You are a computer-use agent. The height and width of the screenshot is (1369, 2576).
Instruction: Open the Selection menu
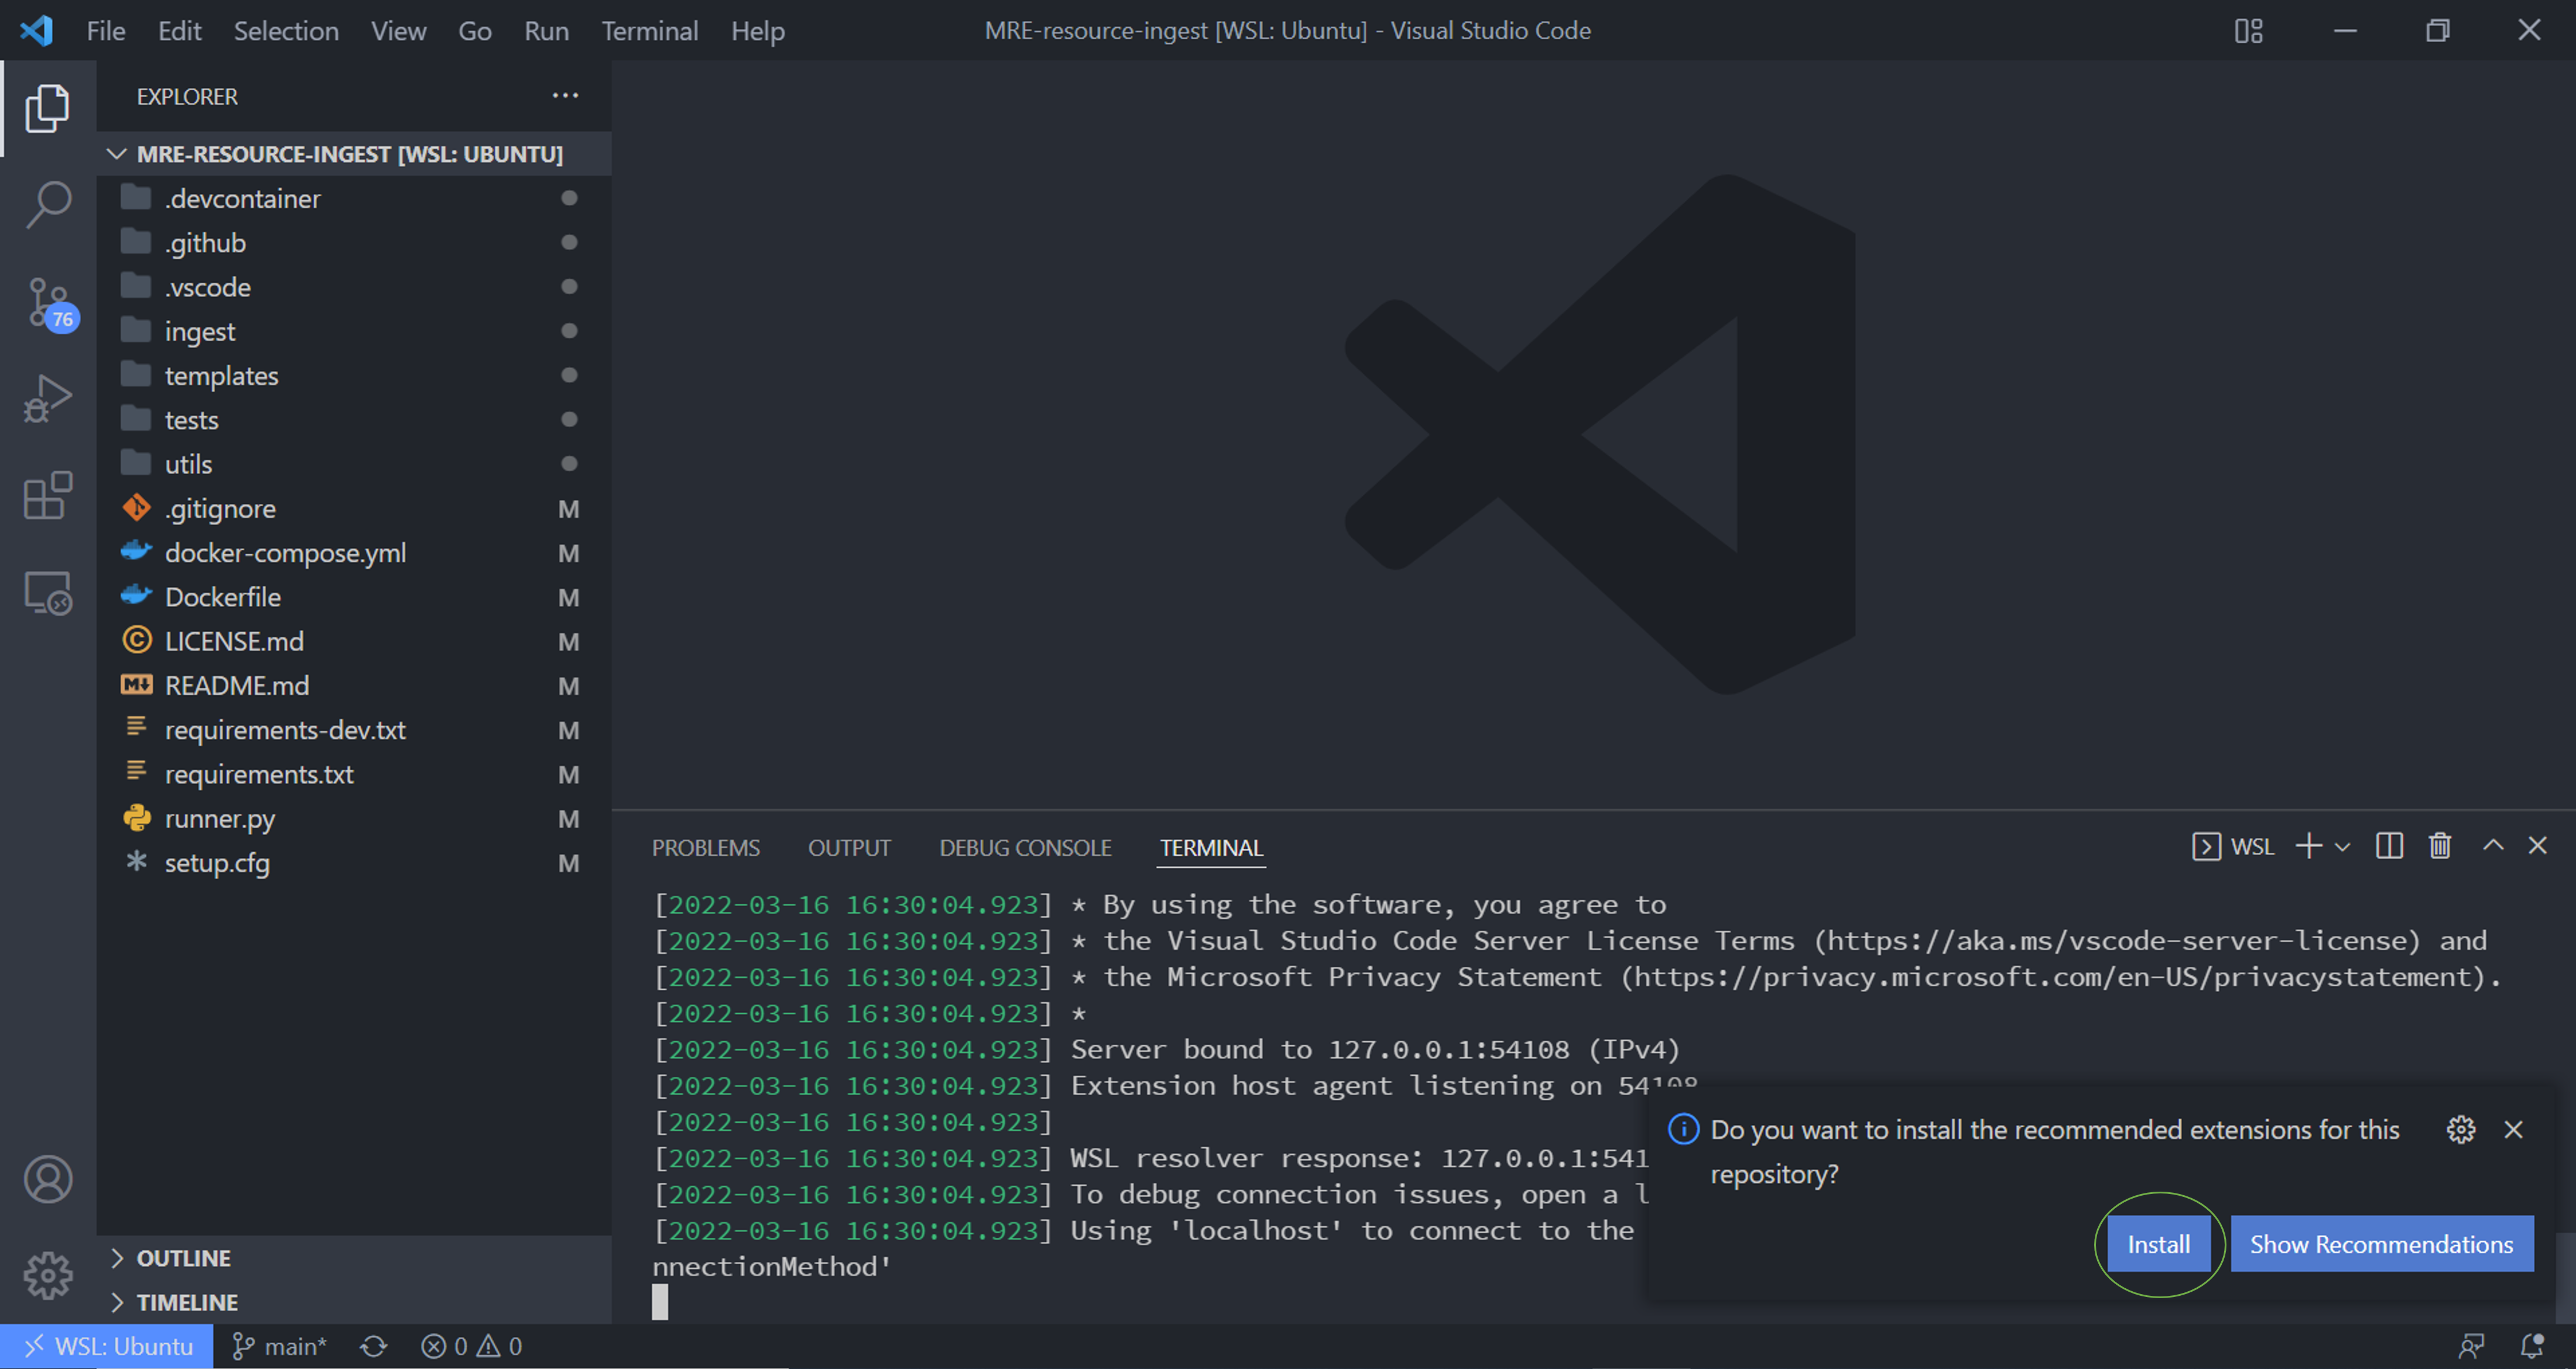286,31
